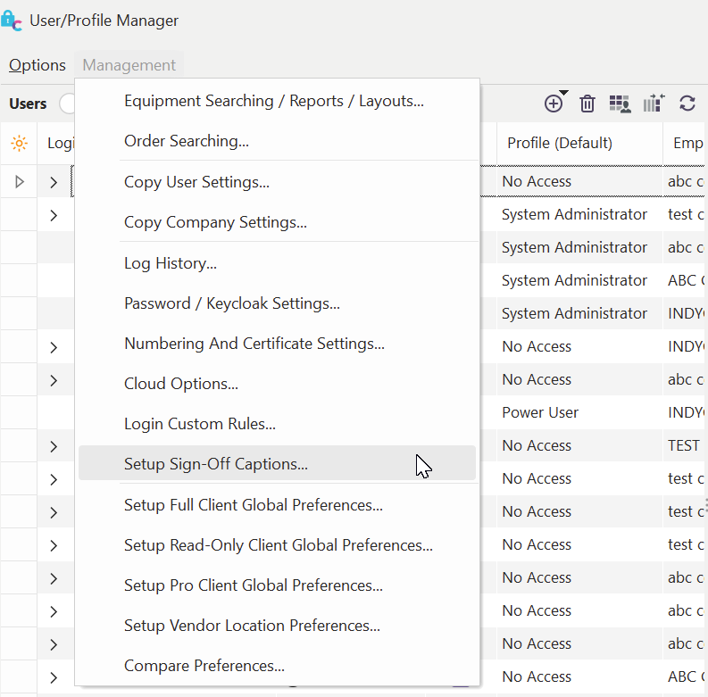Click the delete trash can icon

pyautogui.click(x=587, y=104)
